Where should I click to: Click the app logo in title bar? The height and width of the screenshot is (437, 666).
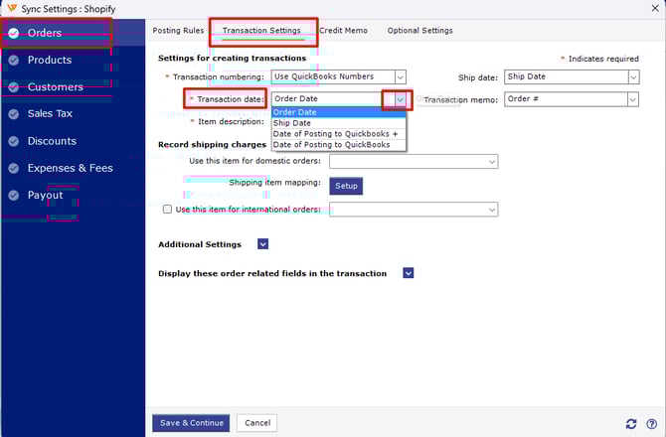tap(12, 9)
